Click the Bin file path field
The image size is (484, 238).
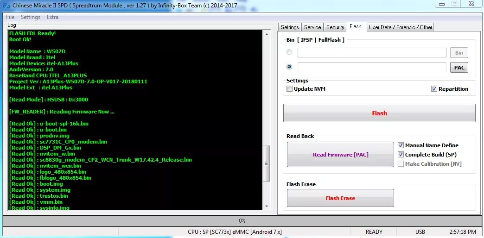pos(372,52)
